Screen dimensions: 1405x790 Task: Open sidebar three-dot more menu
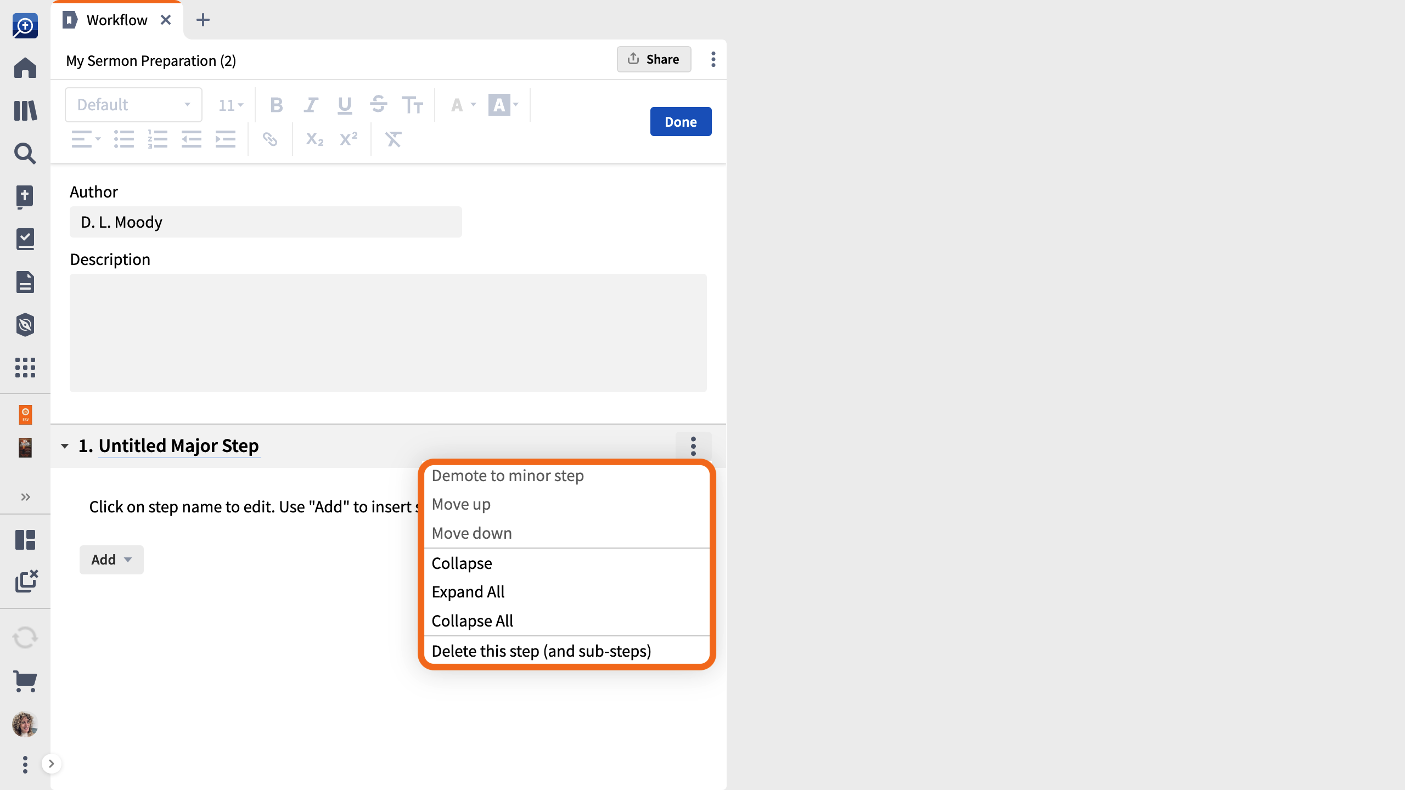(x=25, y=764)
